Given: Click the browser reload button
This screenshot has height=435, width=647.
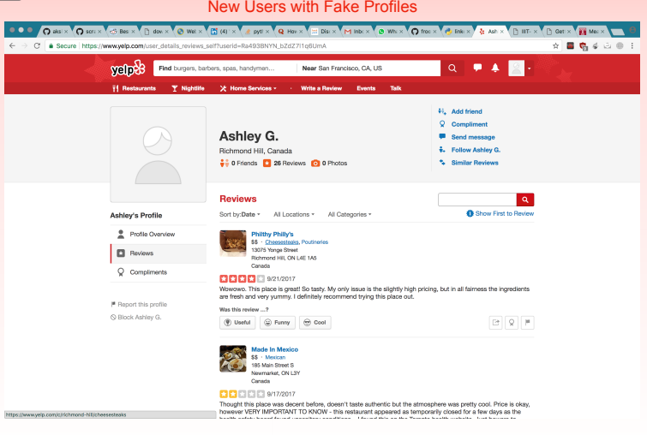Looking at the screenshot, I should click(x=37, y=45).
